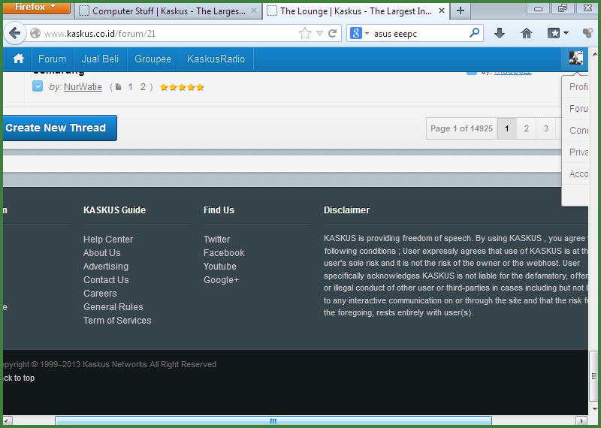601x428 pixels.
Task: Click the Firefox browser back arrow
Action: click(14, 33)
